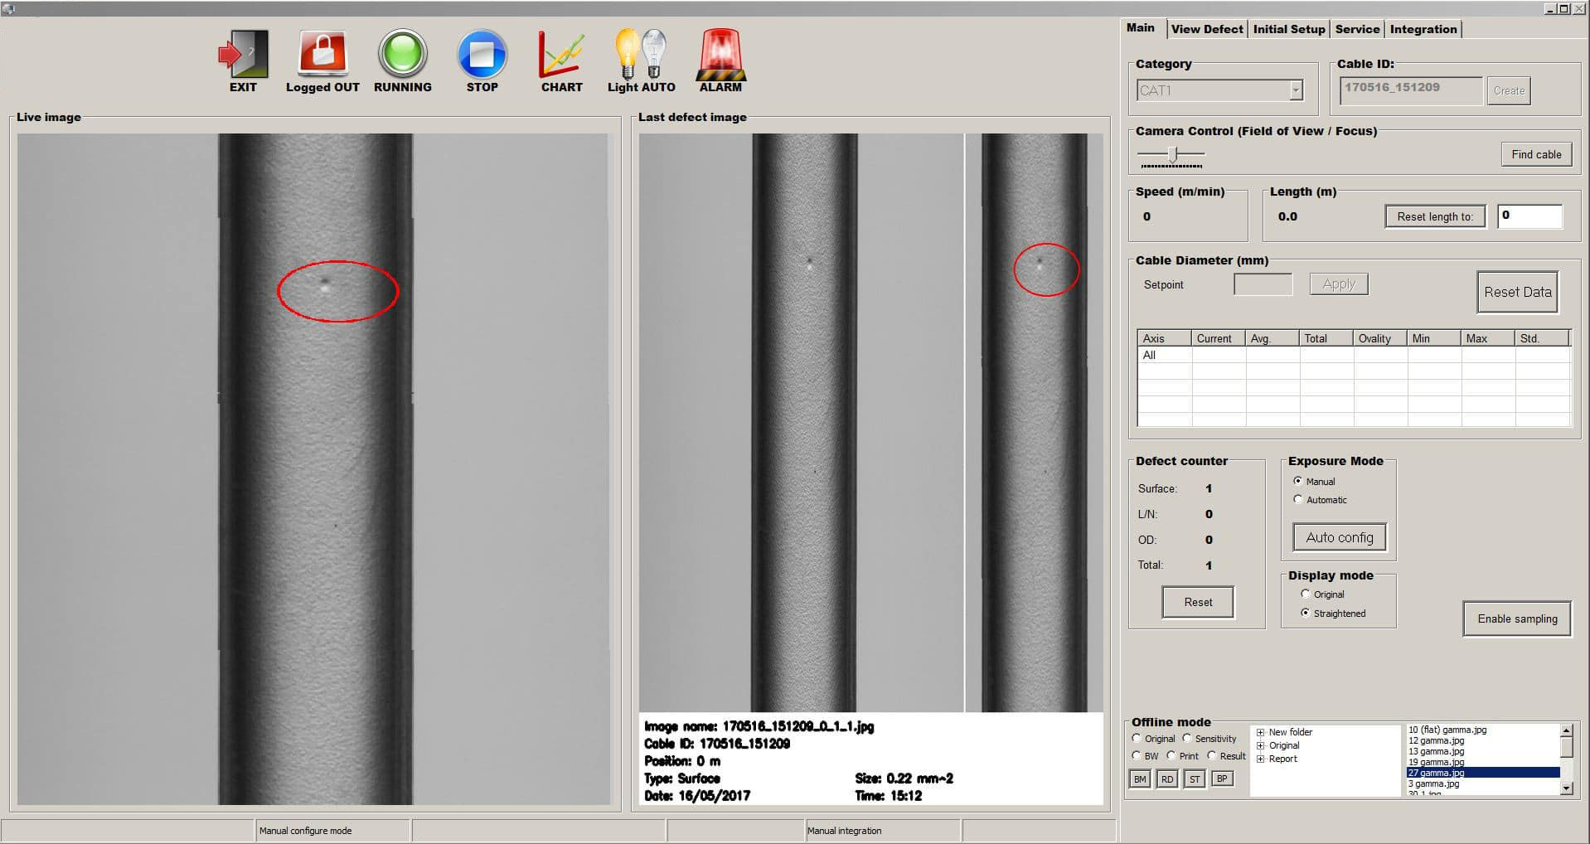This screenshot has width=1590, height=844.
Task: Click the Current column header
Action: click(x=1219, y=338)
